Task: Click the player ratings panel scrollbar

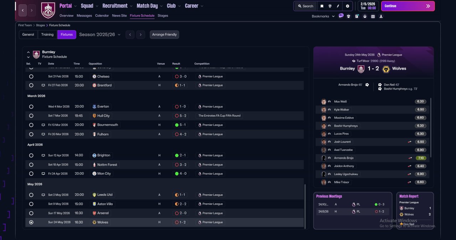Action: (x=431, y=127)
